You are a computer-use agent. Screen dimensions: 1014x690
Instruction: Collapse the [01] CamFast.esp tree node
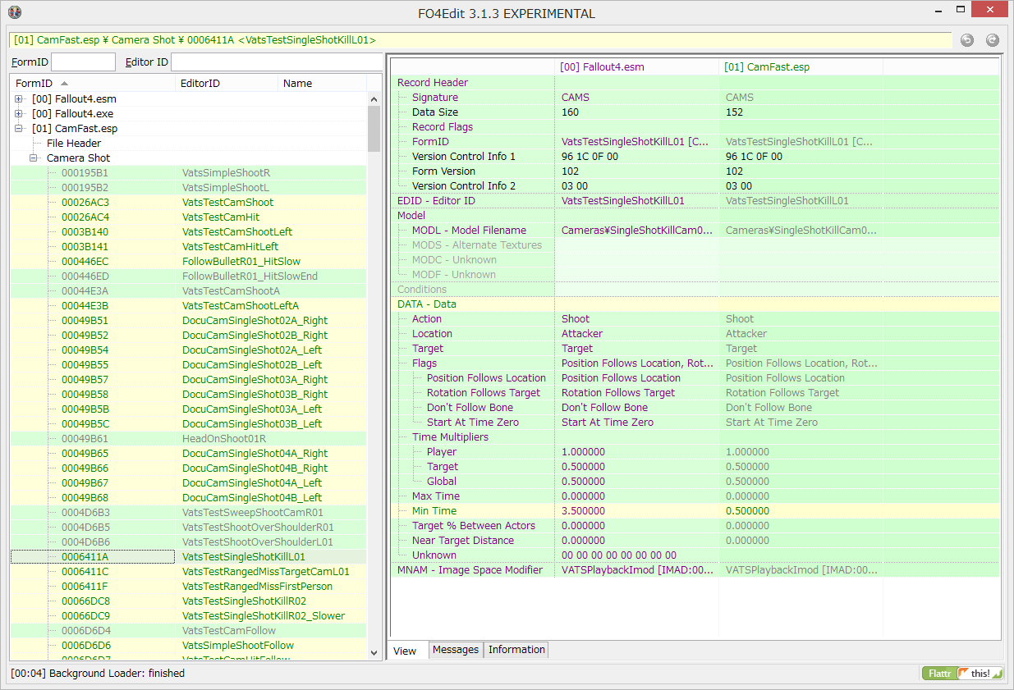19,129
